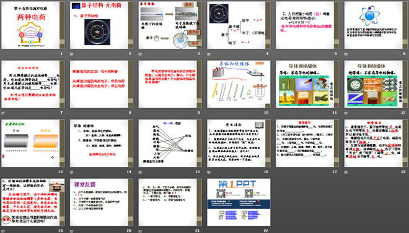Click the animation star below slide 14
Viewport: 409px width, 233px height.
point(72,172)
